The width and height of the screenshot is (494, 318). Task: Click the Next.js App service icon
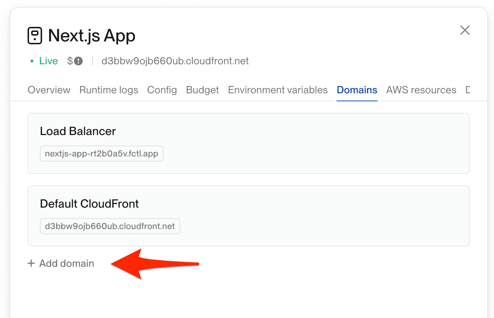pyautogui.click(x=35, y=36)
